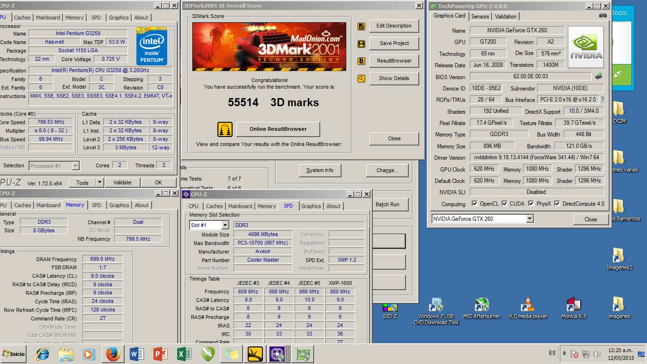Toggle the DirectCompute 4.0 checkbox
647x364 pixels.
(557, 204)
